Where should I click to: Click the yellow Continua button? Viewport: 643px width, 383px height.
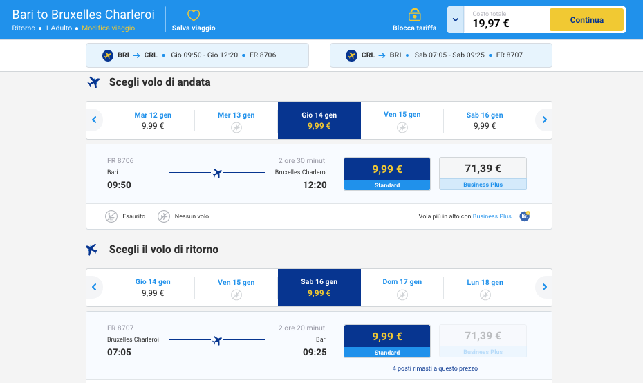click(586, 19)
